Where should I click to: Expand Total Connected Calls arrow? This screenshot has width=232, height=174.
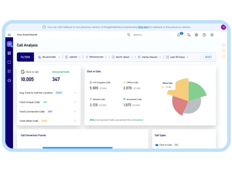75,111
